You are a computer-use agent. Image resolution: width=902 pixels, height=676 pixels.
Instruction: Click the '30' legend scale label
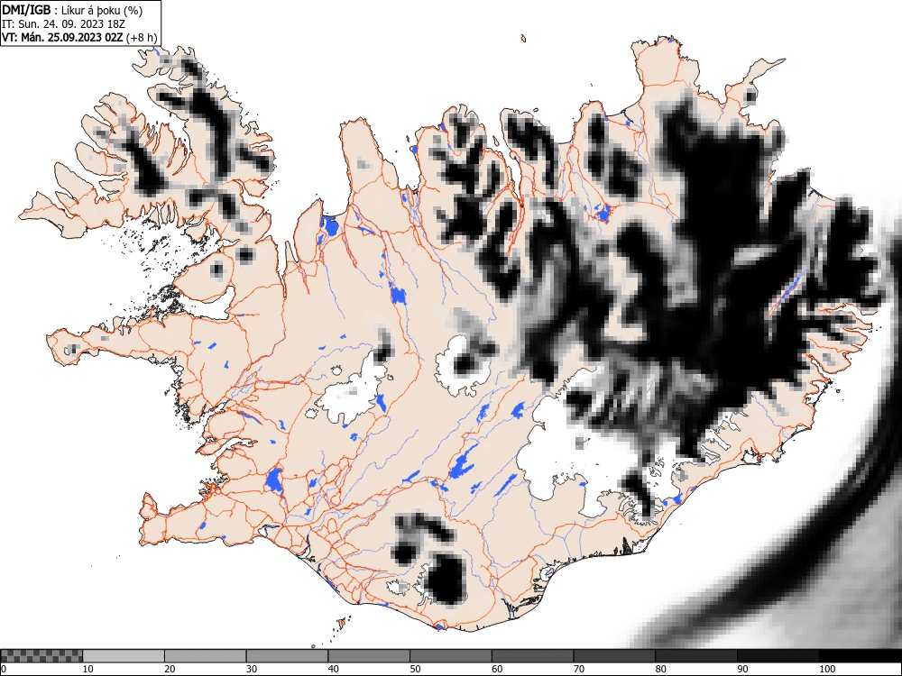pos(252,669)
